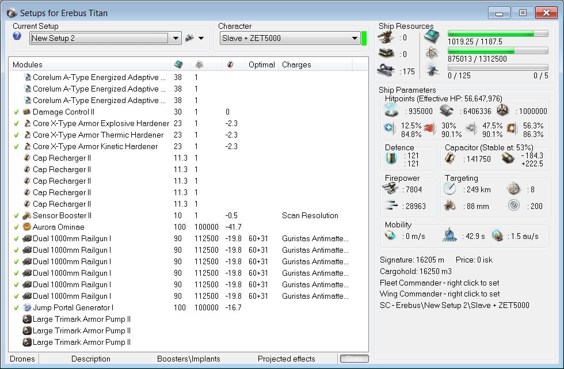
Task: Open the Character dropdown Slave + ZET5000
Action: point(290,38)
